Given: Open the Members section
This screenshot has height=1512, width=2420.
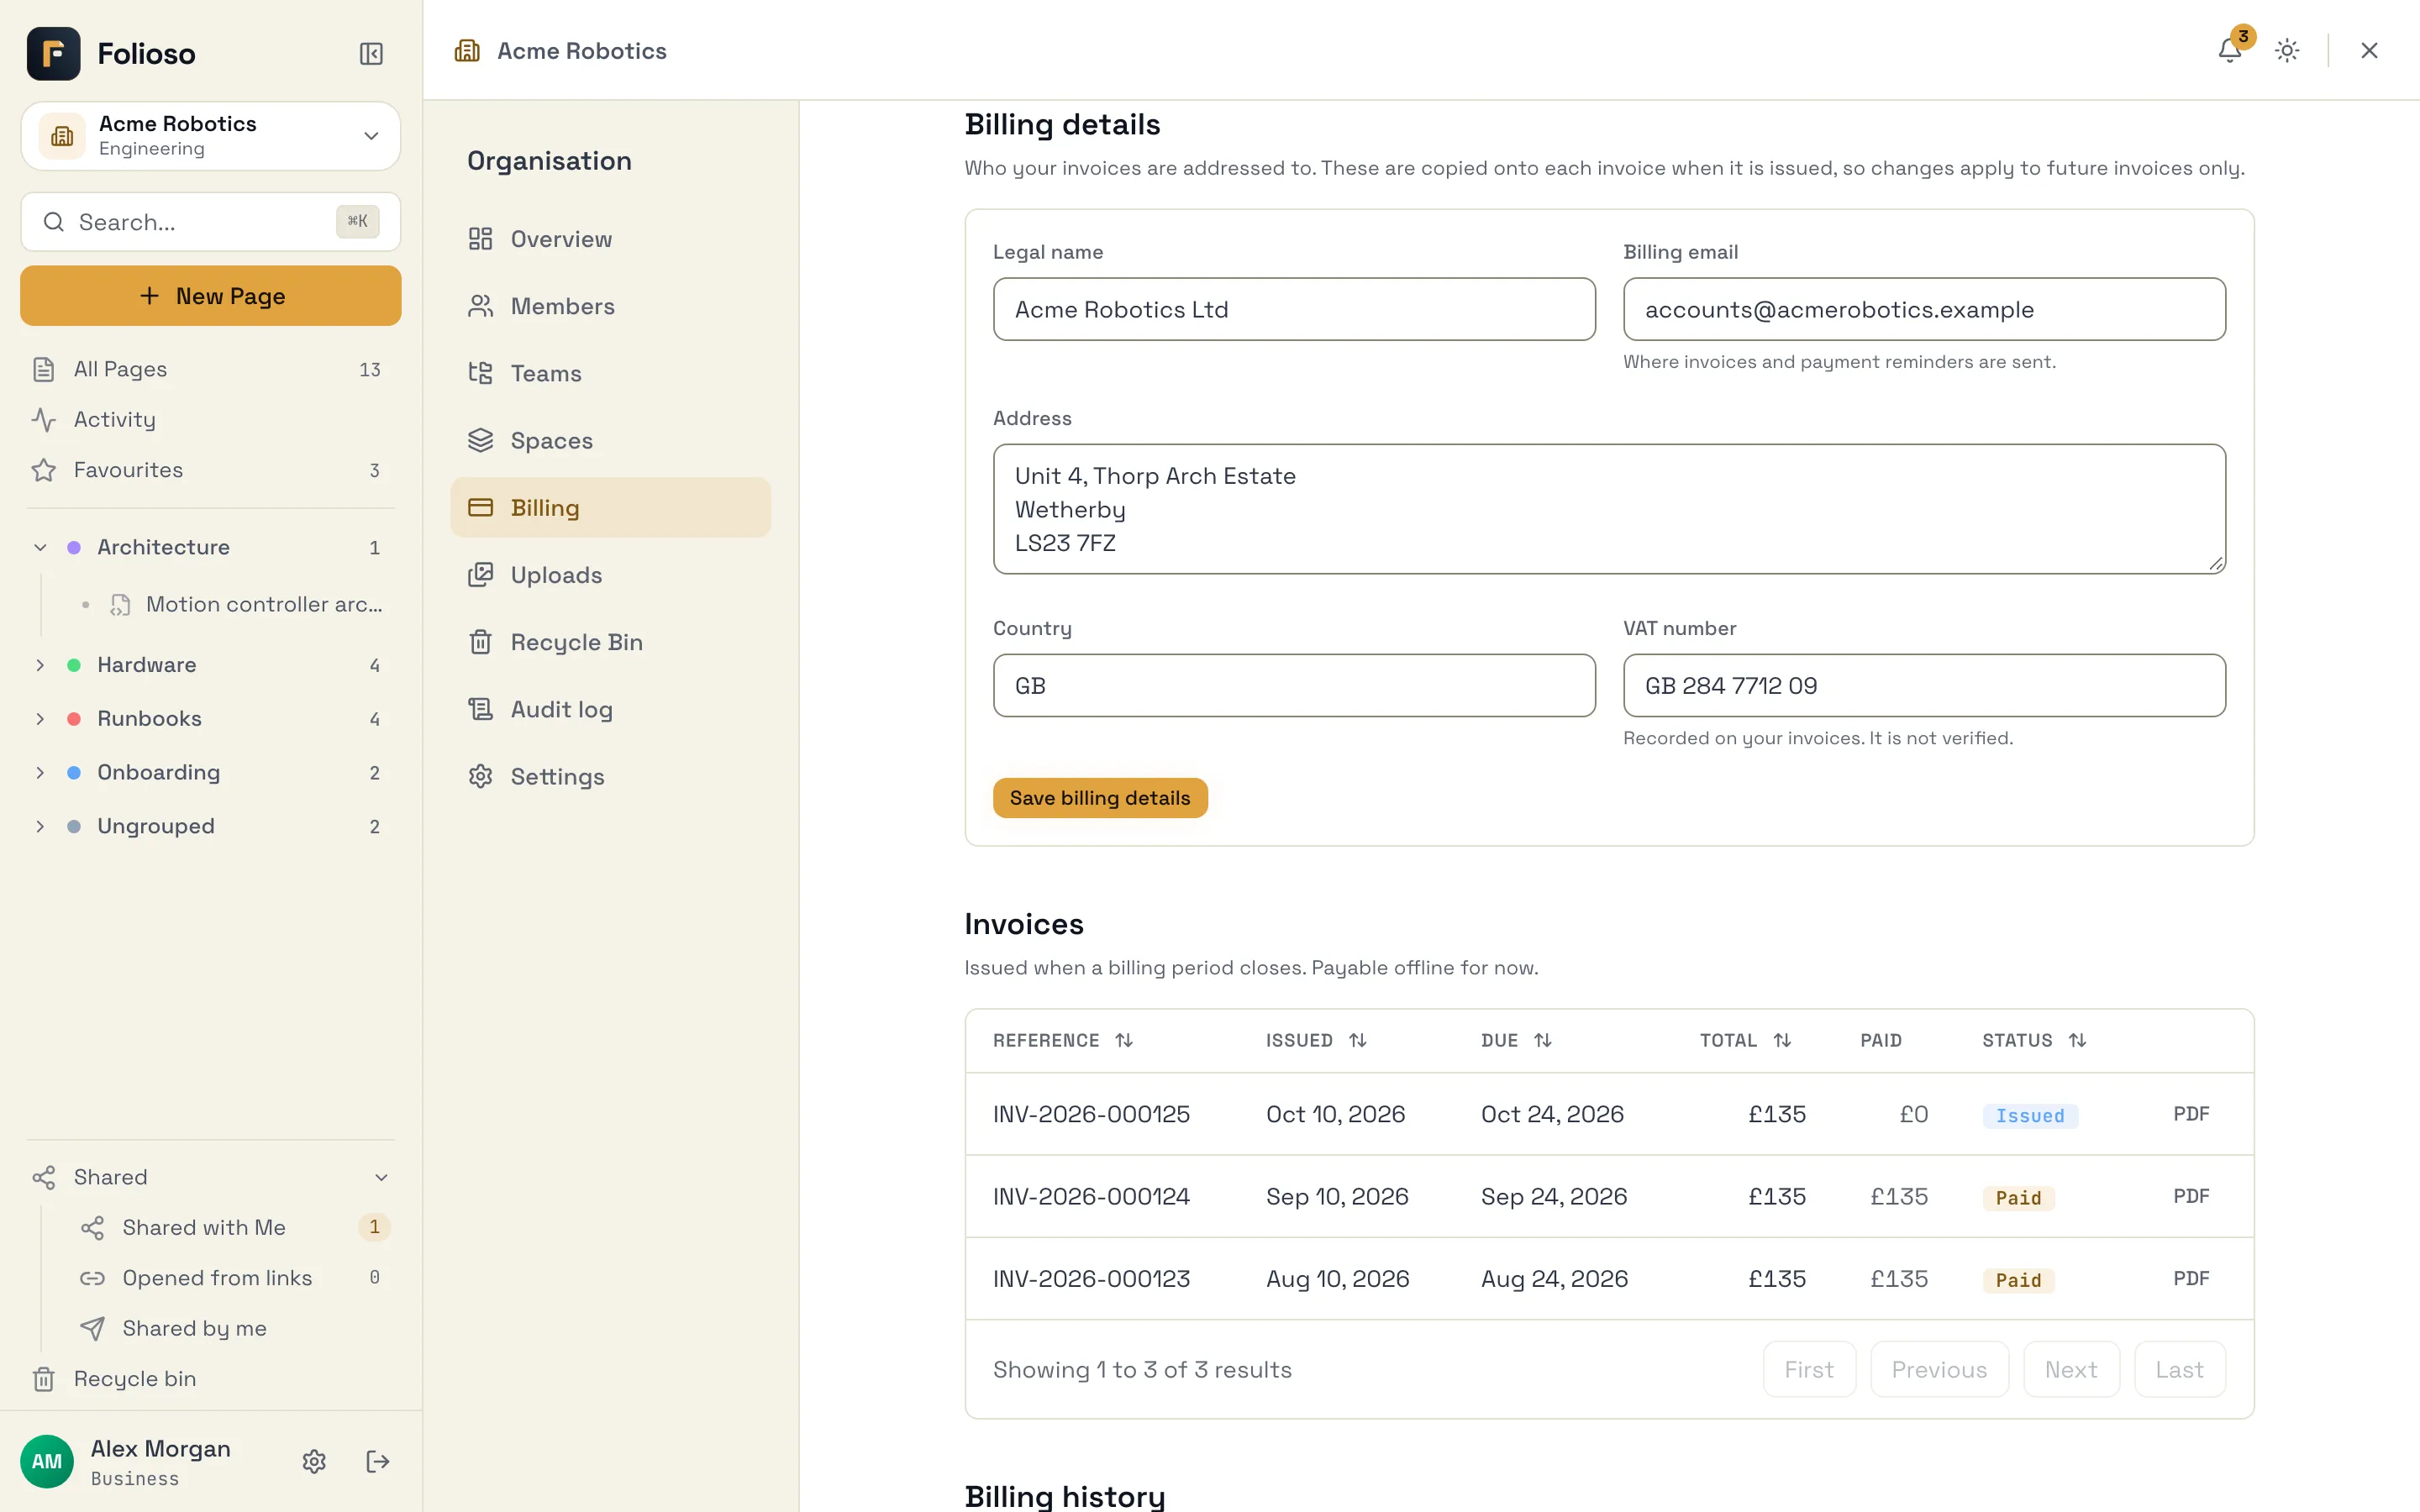Looking at the screenshot, I should coord(610,306).
